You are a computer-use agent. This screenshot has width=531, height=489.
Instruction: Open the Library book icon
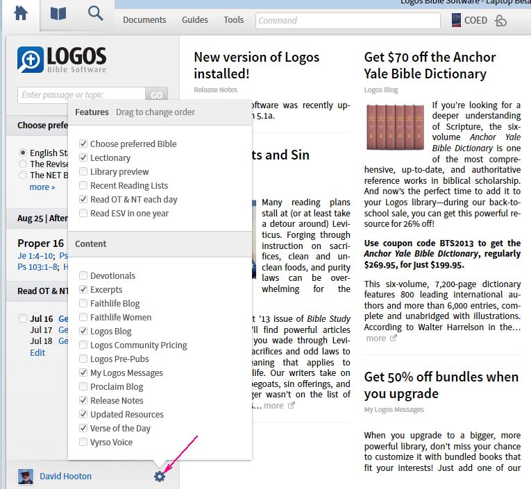(x=58, y=14)
